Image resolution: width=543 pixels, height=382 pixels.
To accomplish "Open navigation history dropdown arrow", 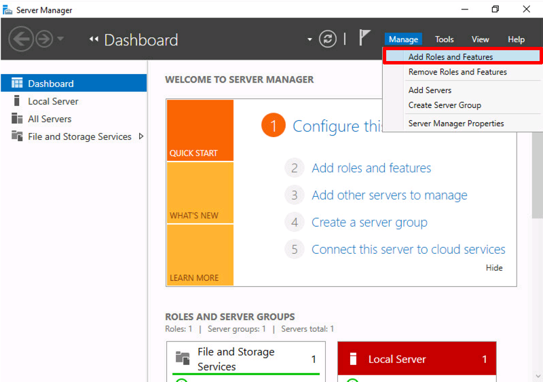I will tap(60, 39).
